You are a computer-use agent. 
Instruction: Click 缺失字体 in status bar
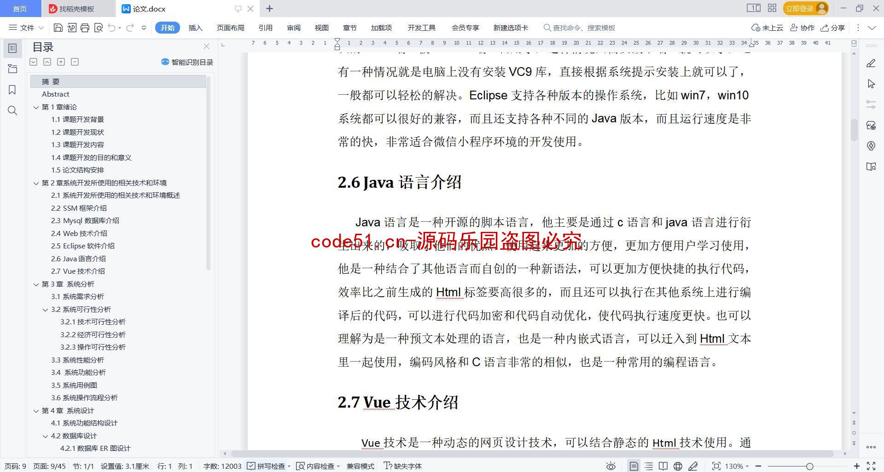tap(403, 466)
